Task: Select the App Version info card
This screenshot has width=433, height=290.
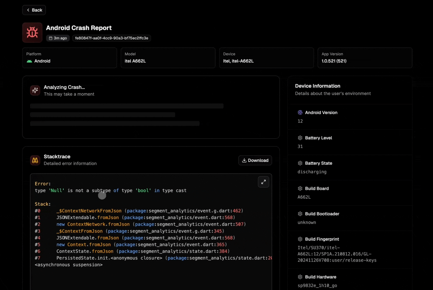Action: click(x=365, y=58)
